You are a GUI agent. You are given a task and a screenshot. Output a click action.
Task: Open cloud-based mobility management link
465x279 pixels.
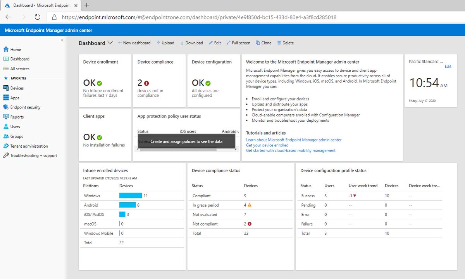tap(291, 151)
